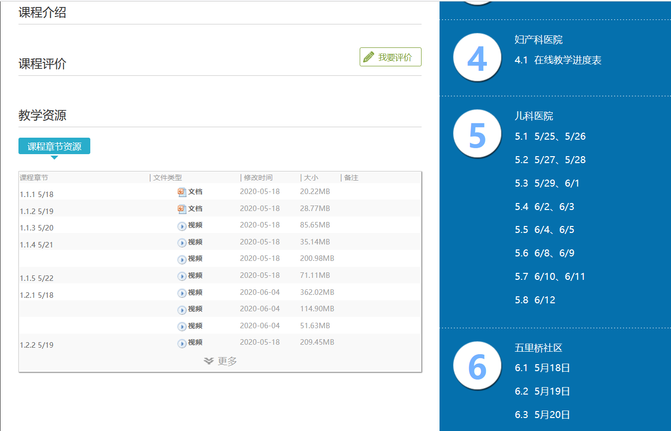
Task: Click document icon for chapter 1.1.2 5/19
Action: [182, 209]
